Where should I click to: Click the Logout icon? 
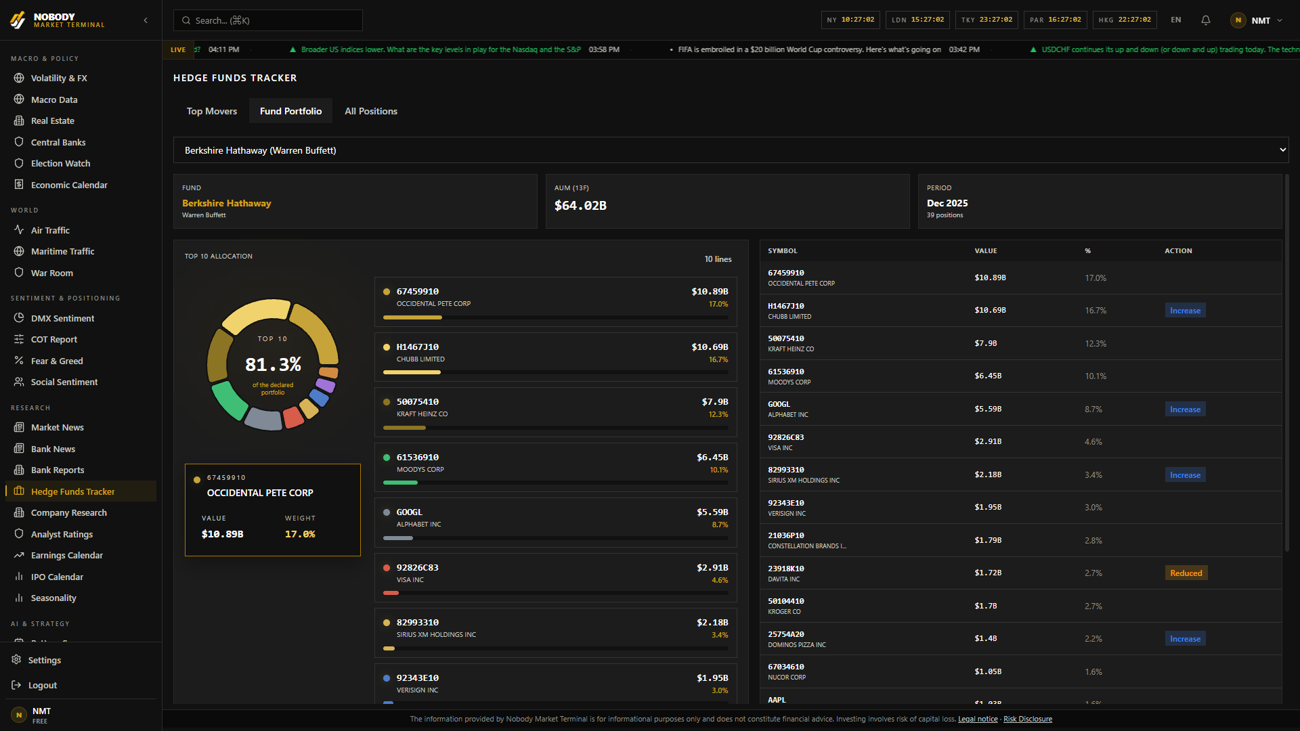point(16,685)
